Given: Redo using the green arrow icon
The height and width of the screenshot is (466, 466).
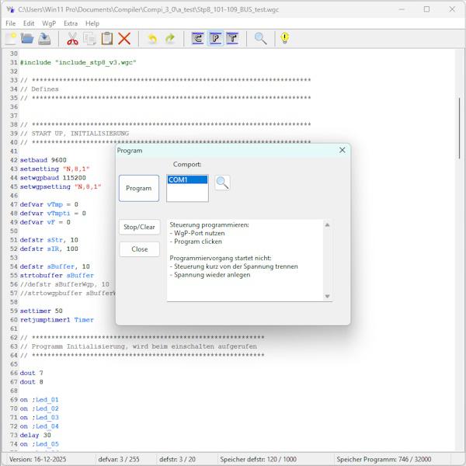Looking at the screenshot, I should pos(170,38).
